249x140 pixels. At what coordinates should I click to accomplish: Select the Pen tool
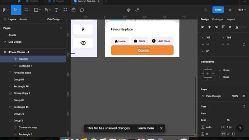[46, 10]
